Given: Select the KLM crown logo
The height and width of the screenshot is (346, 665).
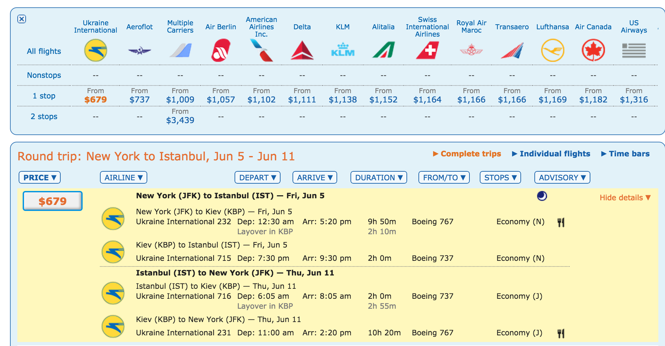Looking at the screenshot, I should [343, 49].
